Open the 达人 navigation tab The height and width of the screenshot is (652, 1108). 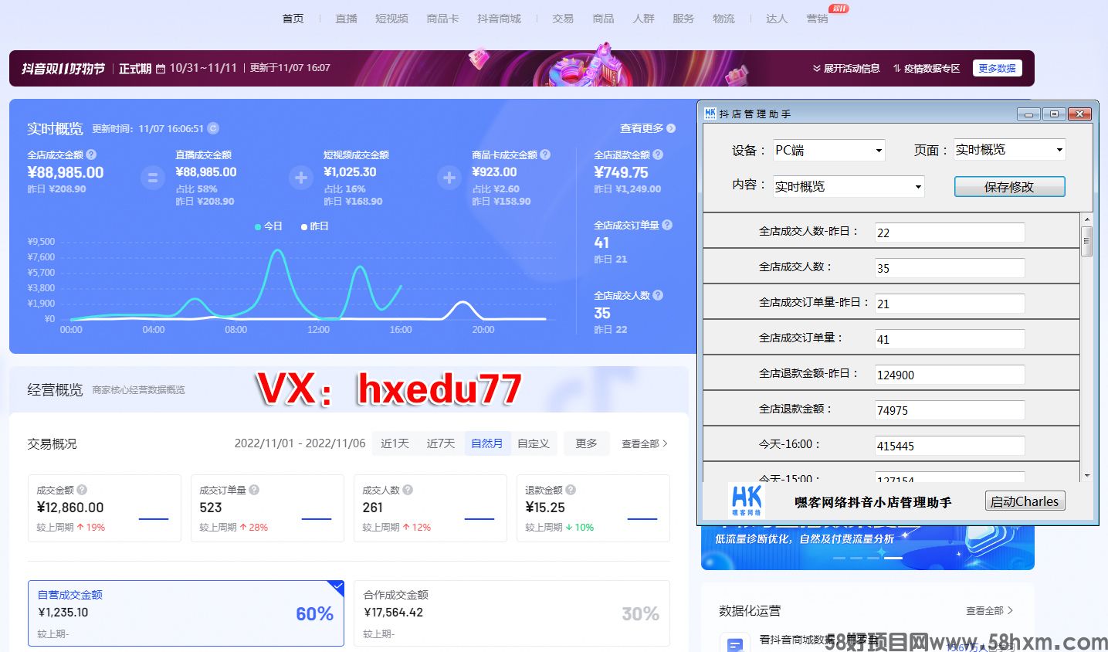(777, 19)
